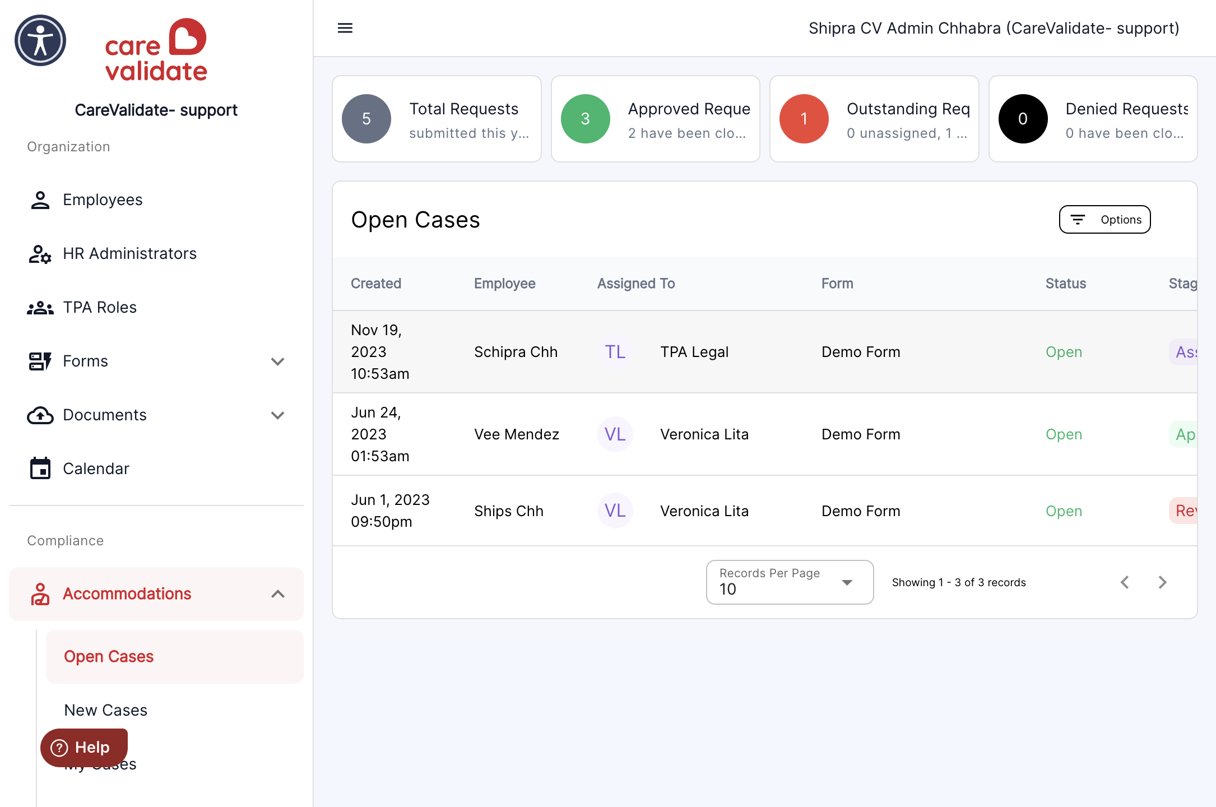The width and height of the screenshot is (1216, 807).
Task: Click the Accommodations icon
Action: 40,594
